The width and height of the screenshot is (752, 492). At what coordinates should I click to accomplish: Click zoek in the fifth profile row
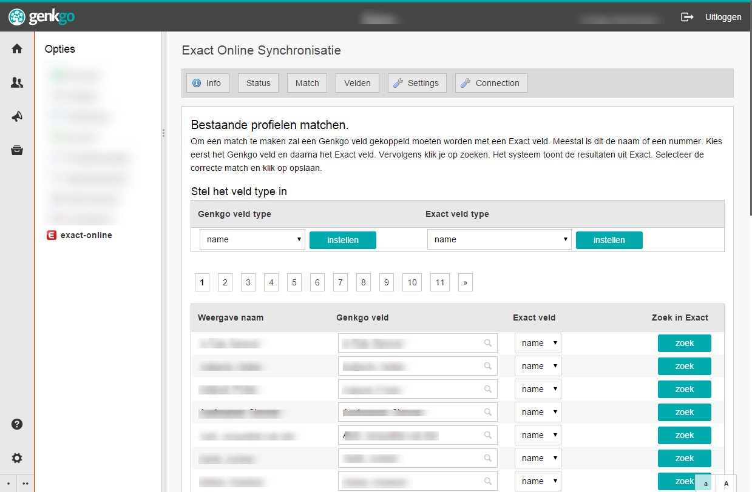pyautogui.click(x=685, y=435)
